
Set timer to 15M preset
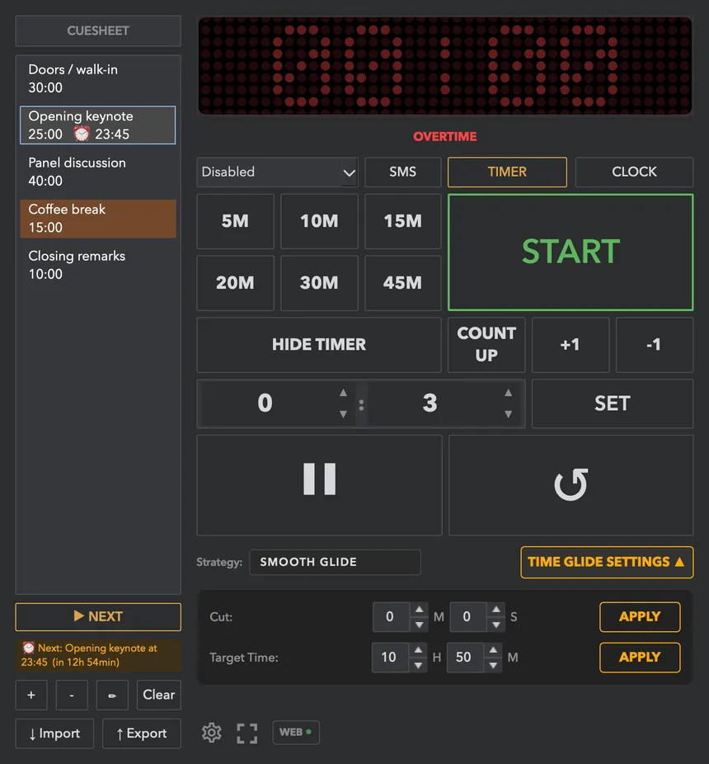[x=402, y=221]
